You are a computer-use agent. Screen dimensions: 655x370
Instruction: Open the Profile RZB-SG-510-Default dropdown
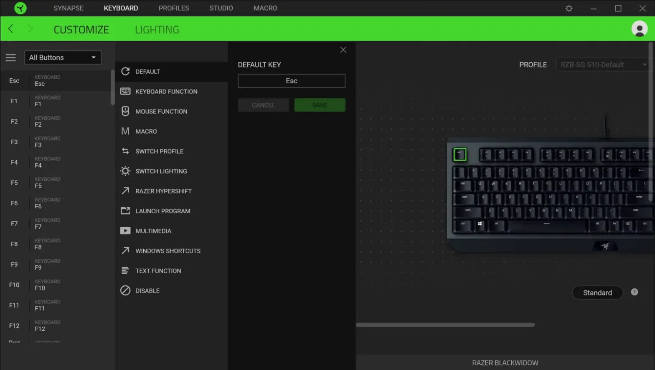pyautogui.click(x=603, y=65)
